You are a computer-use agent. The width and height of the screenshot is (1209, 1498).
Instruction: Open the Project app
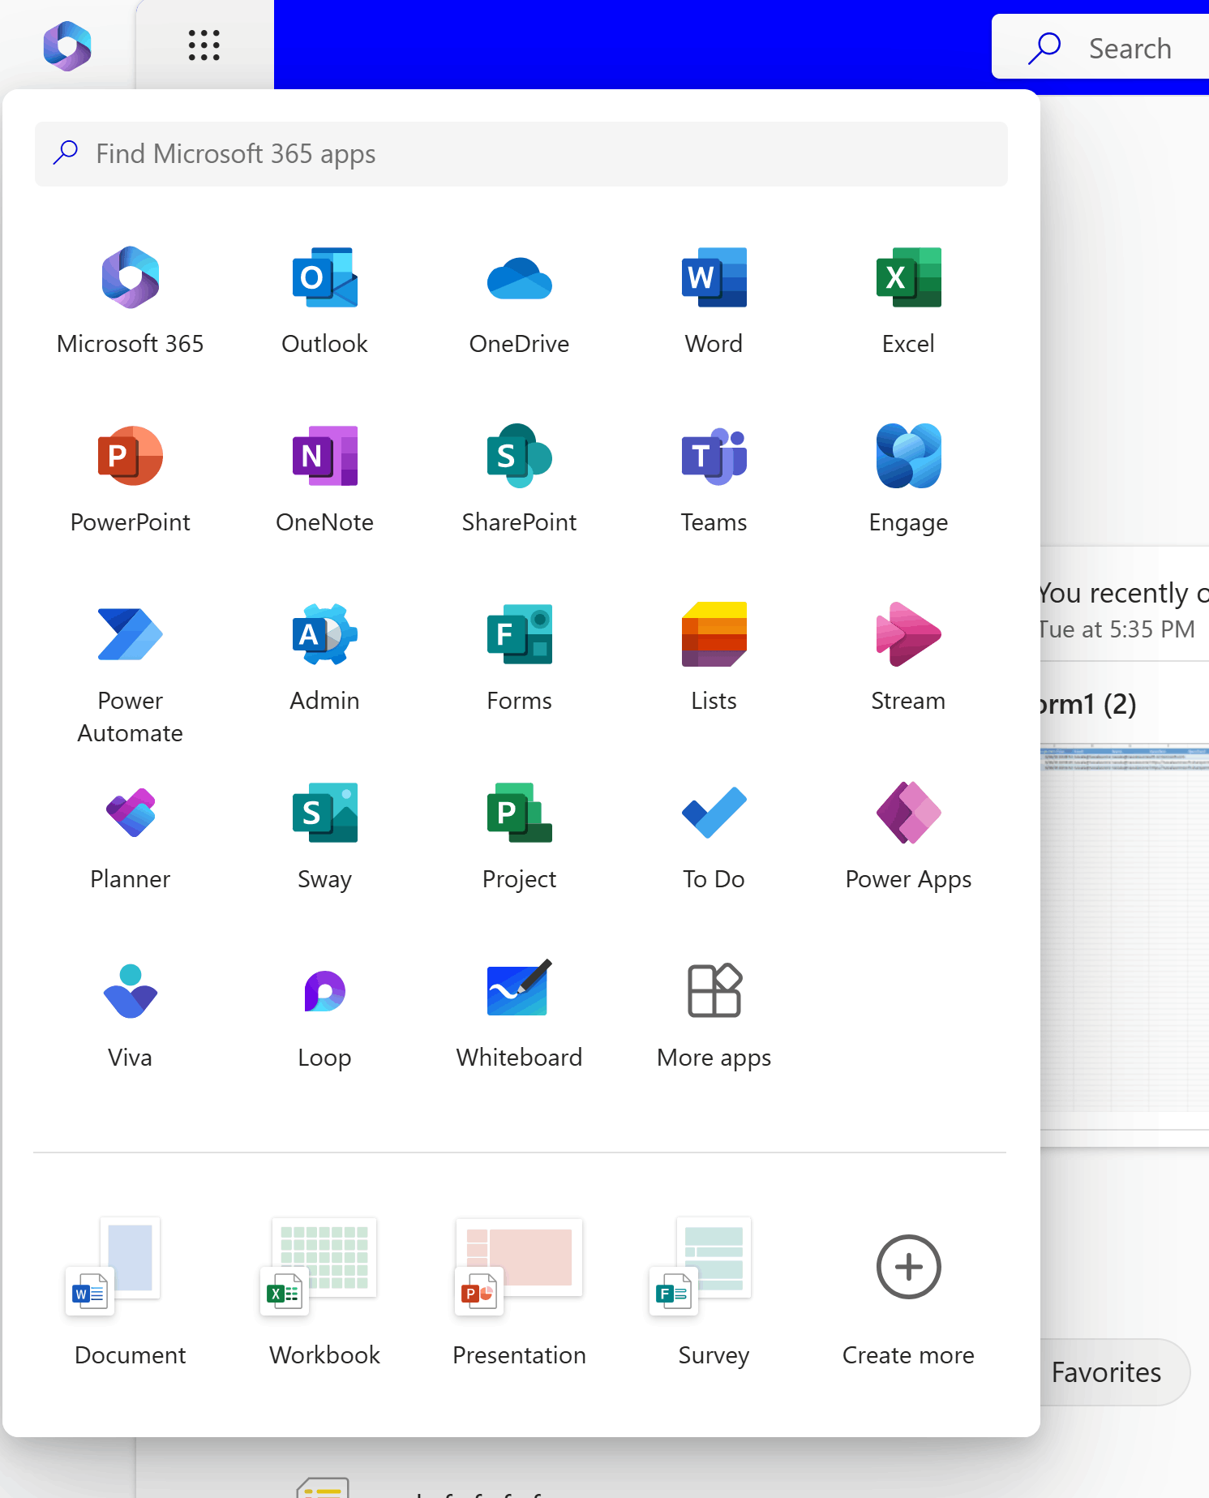coord(519,836)
